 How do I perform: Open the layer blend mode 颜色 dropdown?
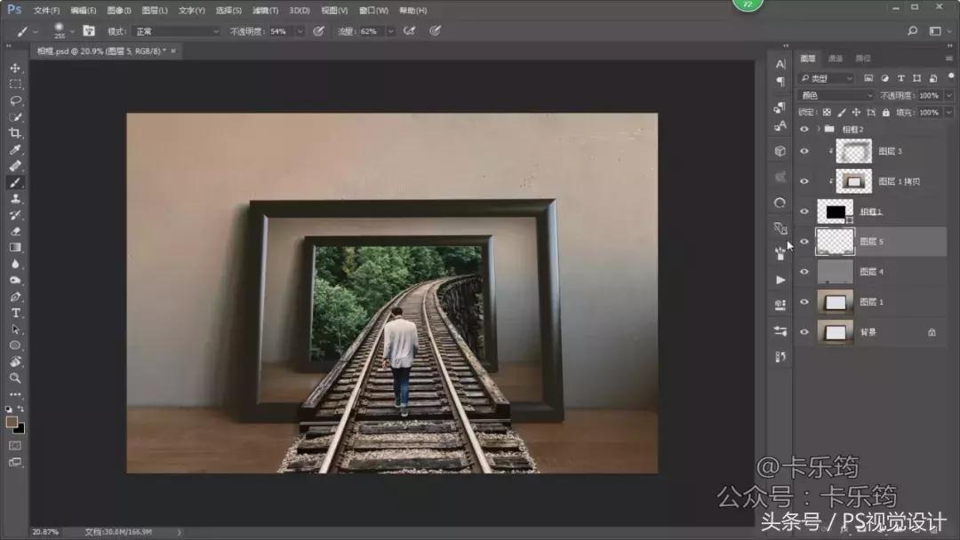pyautogui.click(x=836, y=95)
